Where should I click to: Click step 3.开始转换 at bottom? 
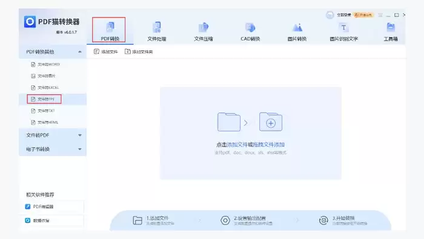click(343, 220)
